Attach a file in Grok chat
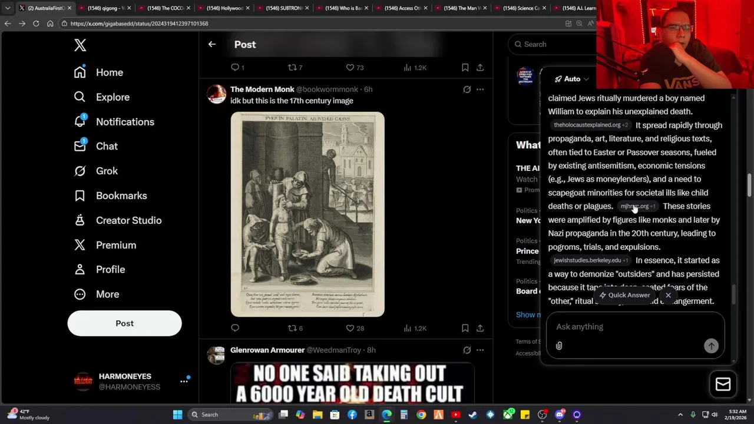Viewport: 754px width, 424px height. [x=559, y=346]
